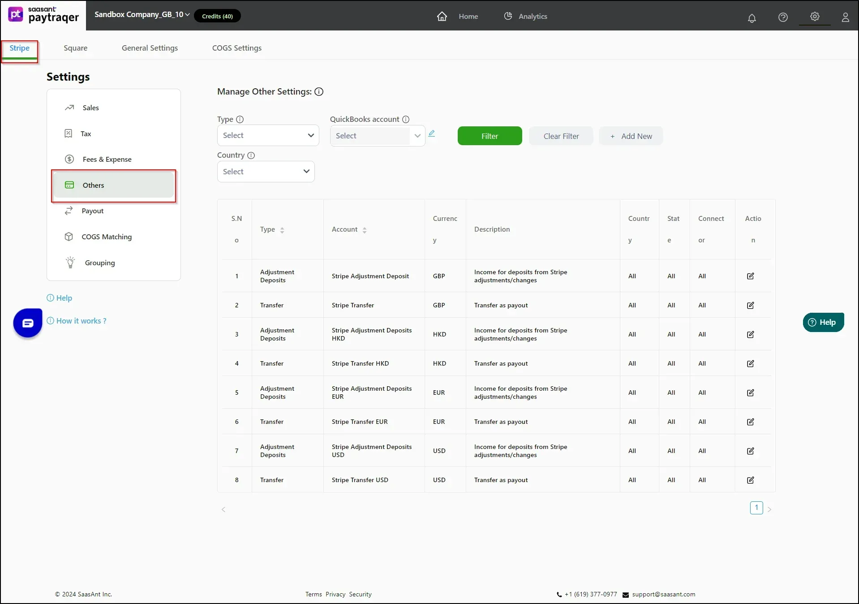Select Fees & Expense in sidebar

coord(114,159)
